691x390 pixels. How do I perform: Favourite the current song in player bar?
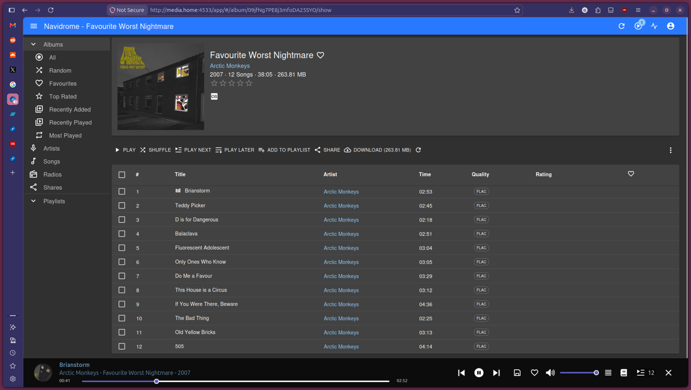click(x=534, y=373)
